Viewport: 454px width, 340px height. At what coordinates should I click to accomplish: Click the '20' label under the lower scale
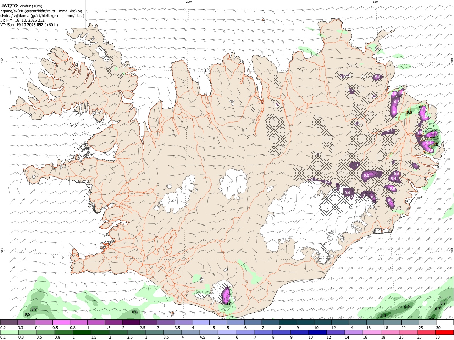(x=404, y=338)
